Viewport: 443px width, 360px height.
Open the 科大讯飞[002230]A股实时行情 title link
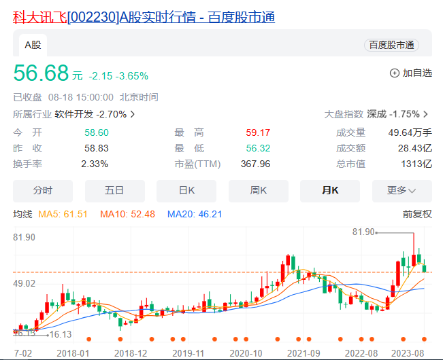point(144,17)
